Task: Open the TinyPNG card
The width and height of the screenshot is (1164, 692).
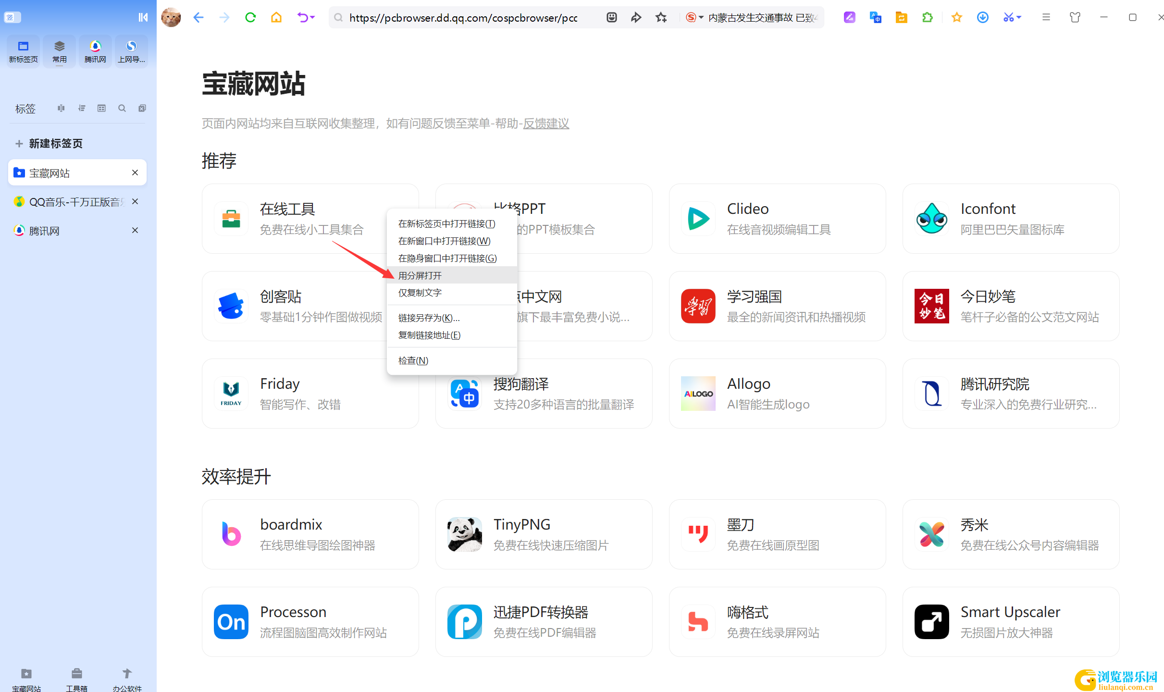Action: pyautogui.click(x=544, y=534)
